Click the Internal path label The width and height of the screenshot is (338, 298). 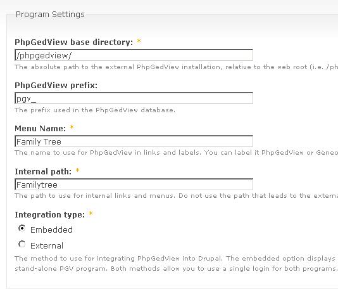click(x=43, y=171)
